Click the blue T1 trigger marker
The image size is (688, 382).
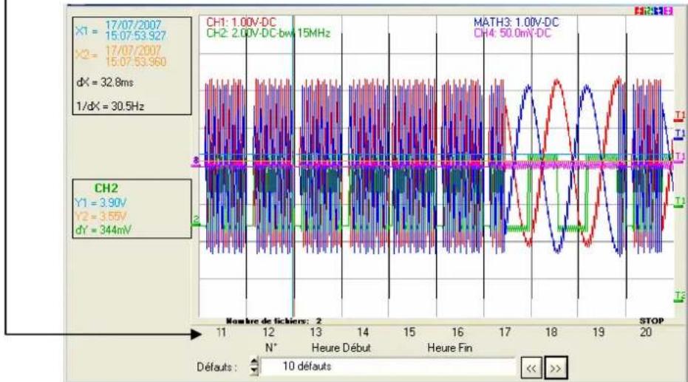coord(679,134)
